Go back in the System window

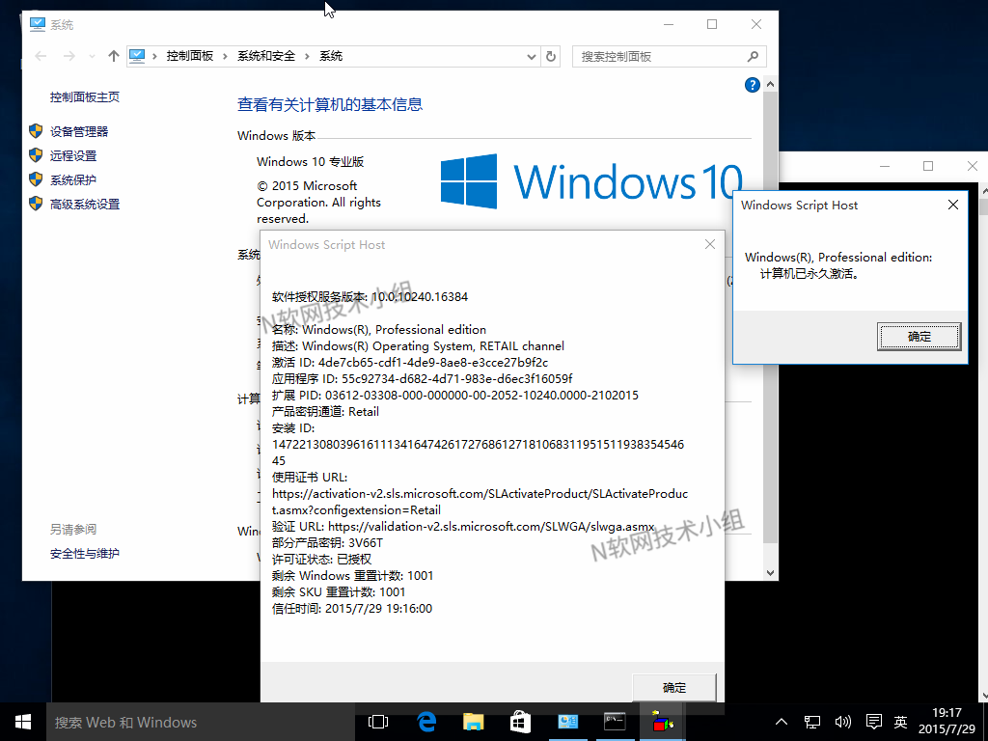coord(41,56)
